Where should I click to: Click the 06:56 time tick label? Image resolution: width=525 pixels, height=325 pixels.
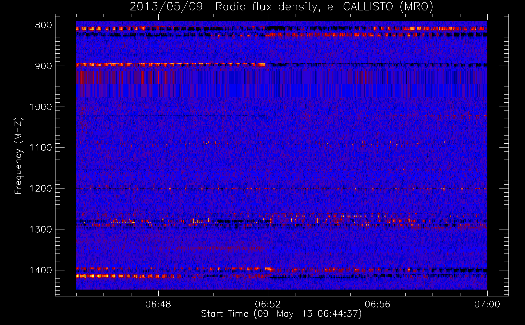(x=378, y=305)
